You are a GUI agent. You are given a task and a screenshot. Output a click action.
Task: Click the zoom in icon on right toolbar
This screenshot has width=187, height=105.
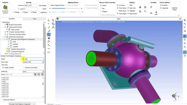pos(185,43)
